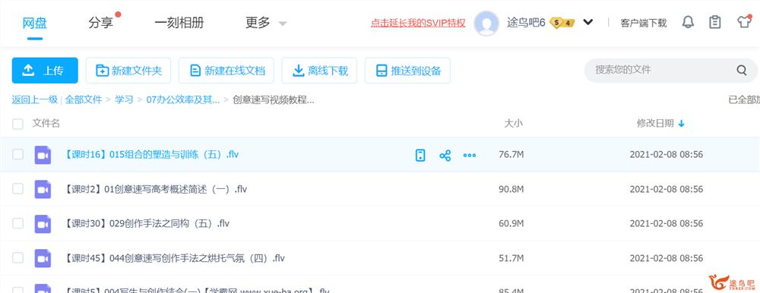Click the 搜索您的文件 search field
Screen dimensions: 760x293
pos(671,71)
